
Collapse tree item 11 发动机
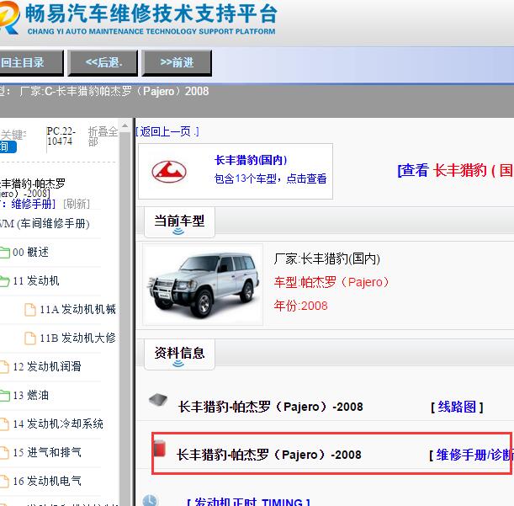click(36, 281)
